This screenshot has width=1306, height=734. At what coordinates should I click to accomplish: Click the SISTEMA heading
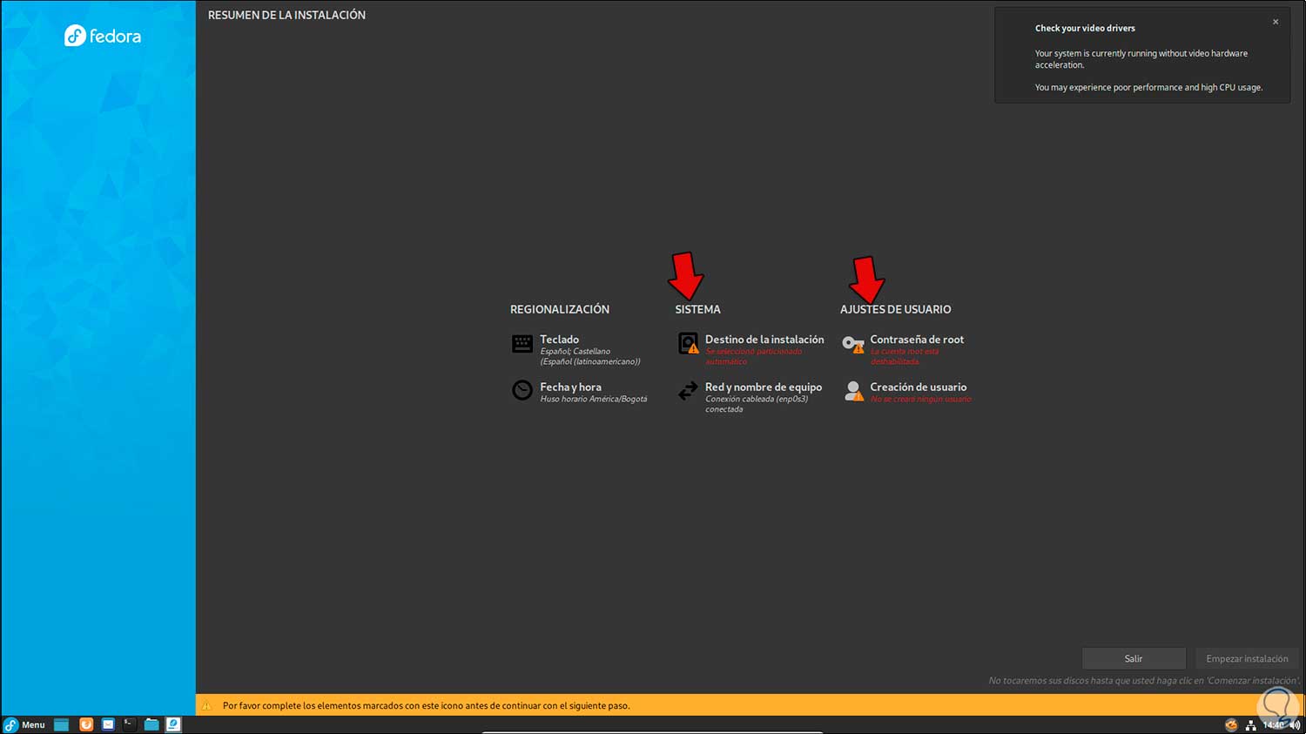pos(697,309)
